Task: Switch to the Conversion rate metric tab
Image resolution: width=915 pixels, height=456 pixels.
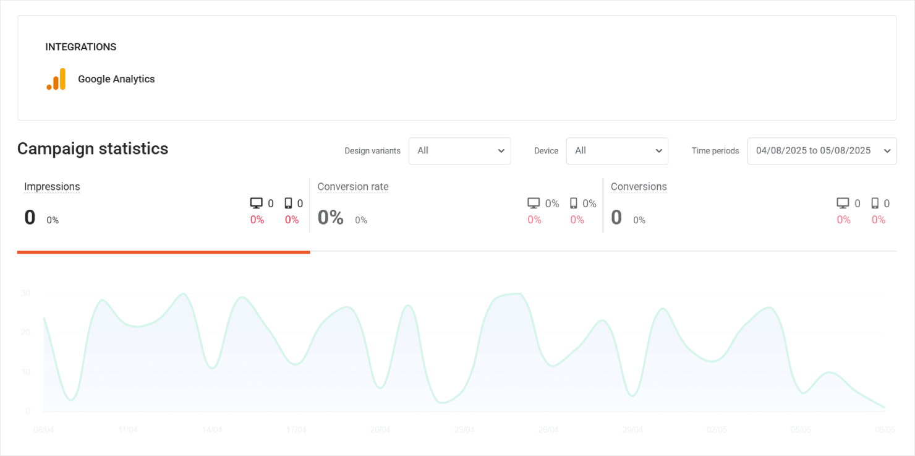Action: coord(352,186)
